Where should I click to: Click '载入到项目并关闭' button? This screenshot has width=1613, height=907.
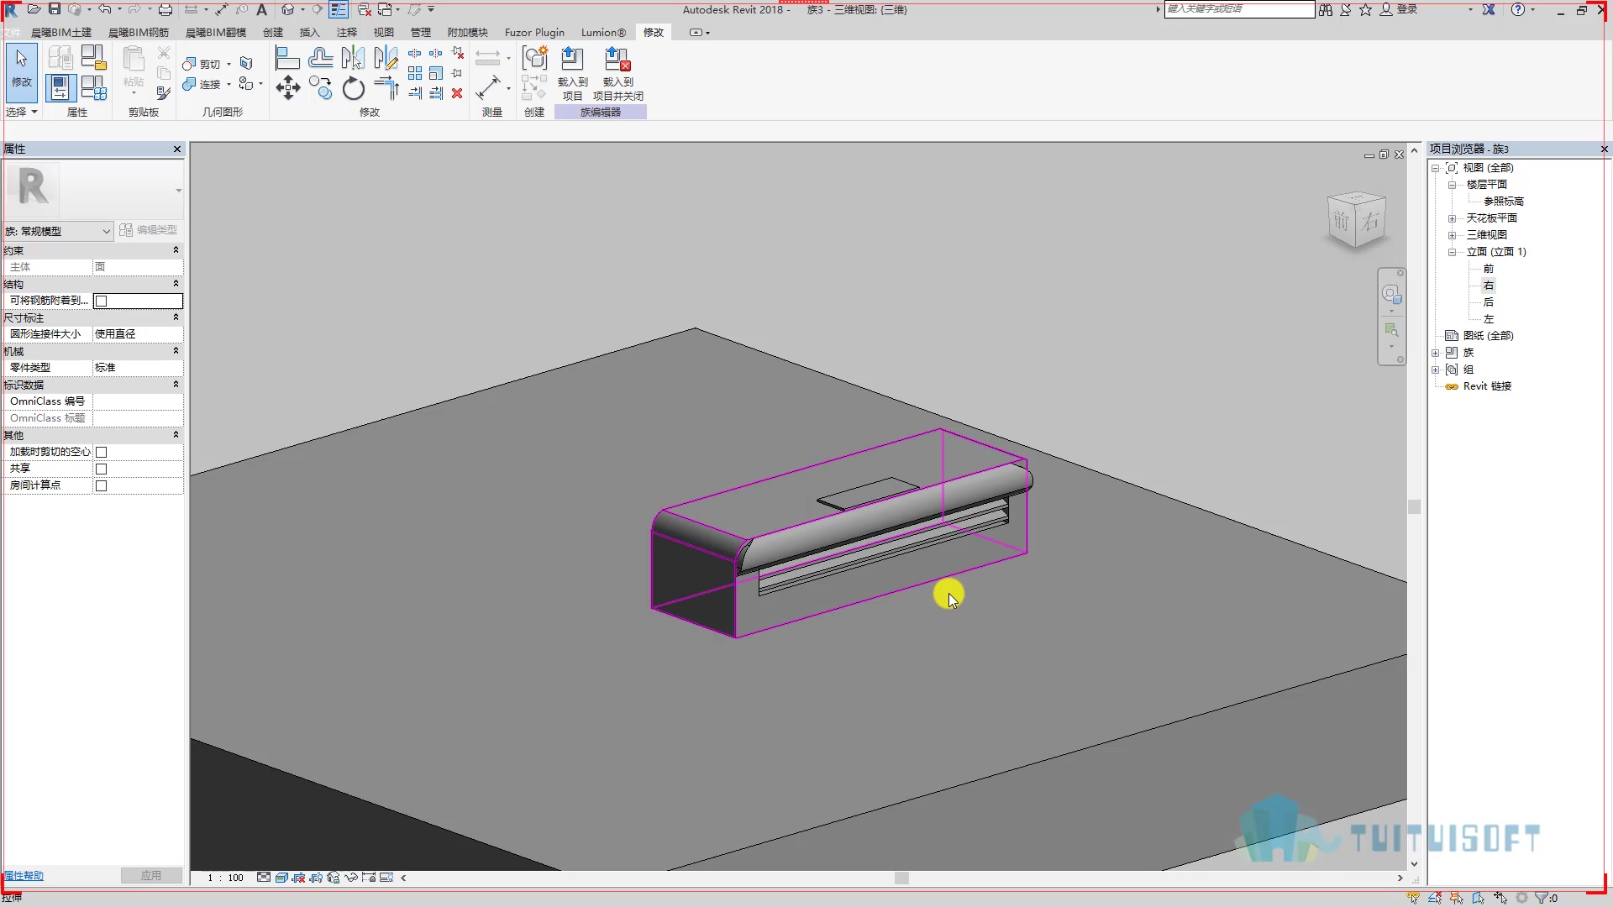[x=618, y=74]
